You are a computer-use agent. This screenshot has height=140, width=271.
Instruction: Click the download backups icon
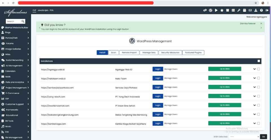click(256, 10)
